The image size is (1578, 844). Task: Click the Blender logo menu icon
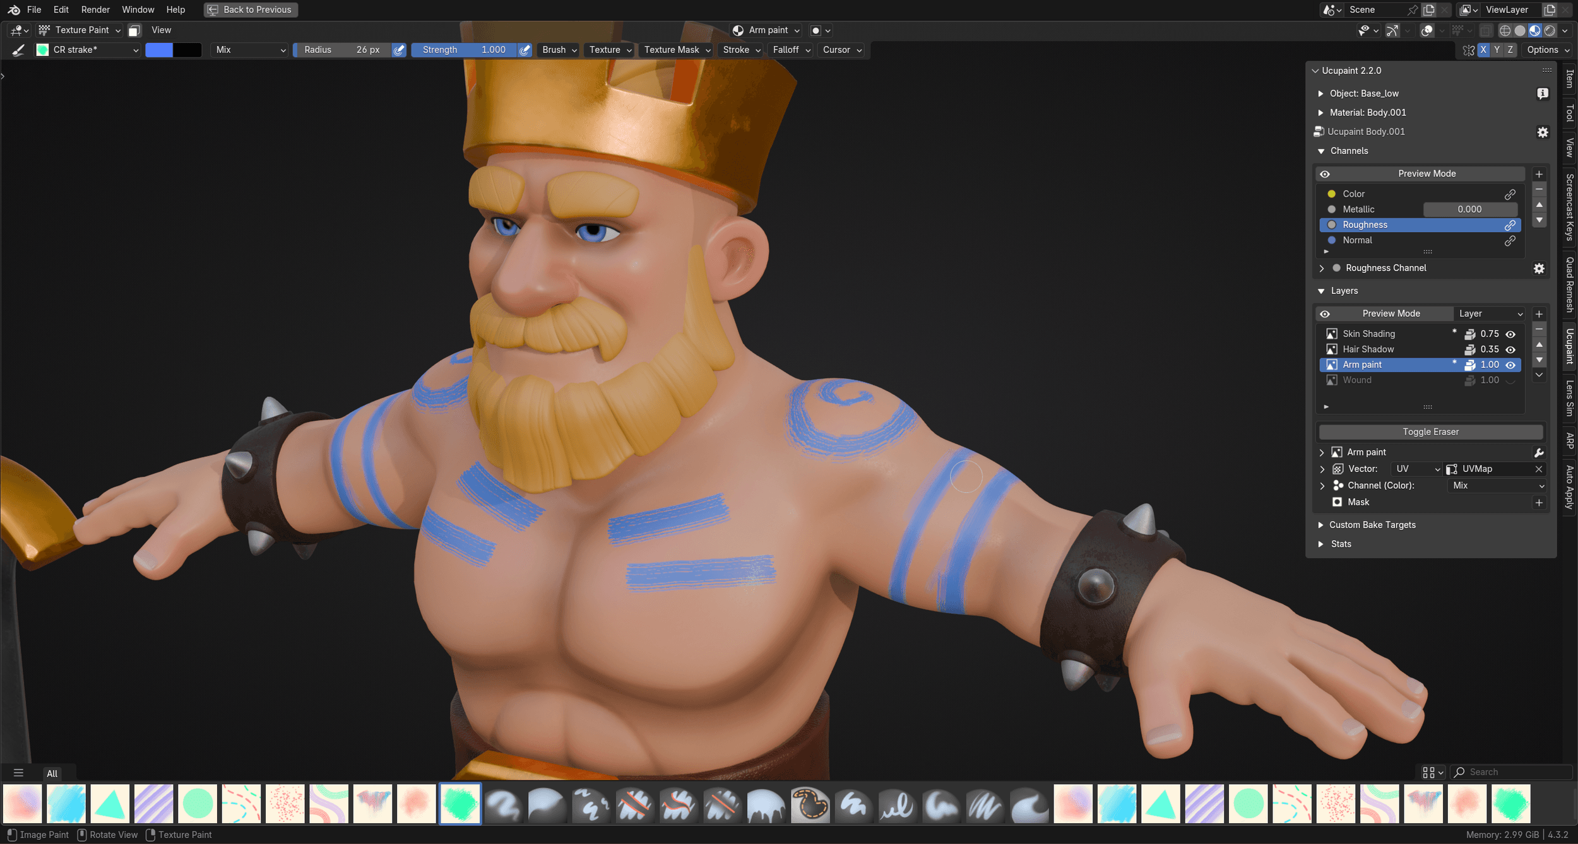(x=14, y=9)
